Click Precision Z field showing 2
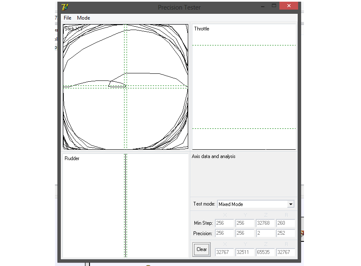Image resolution: width=361 pixels, height=266 pixels. (265, 233)
